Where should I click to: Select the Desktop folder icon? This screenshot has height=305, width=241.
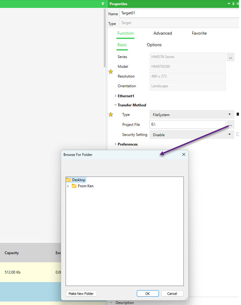(68, 180)
